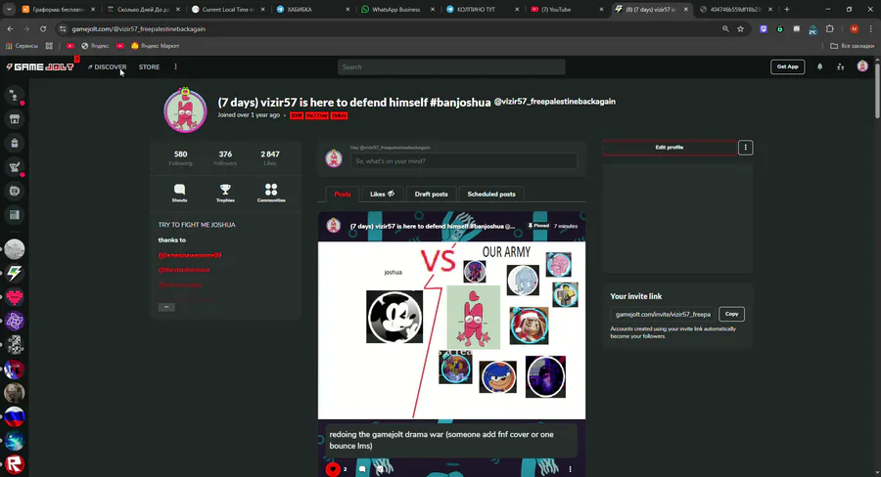881x477 pixels.
Task: Click the large profile avatar picture
Action: point(185,110)
